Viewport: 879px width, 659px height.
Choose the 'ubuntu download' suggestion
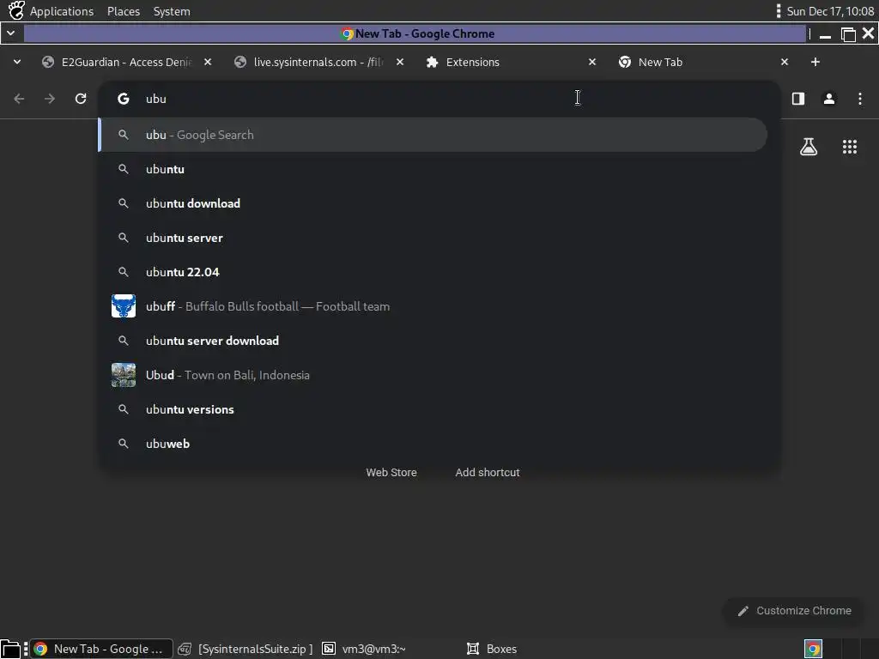click(x=433, y=203)
